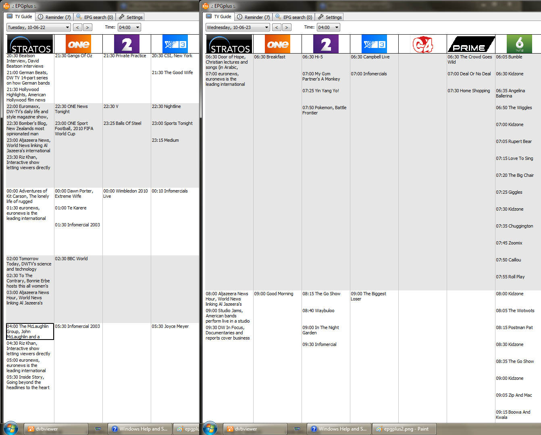Click the ONE channel logo in the Wednesday guide
The image size is (541, 435).
(x=277, y=44)
